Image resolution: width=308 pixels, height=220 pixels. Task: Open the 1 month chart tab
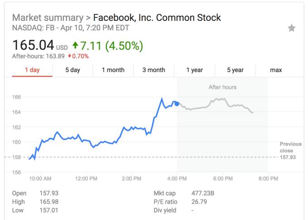click(113, 70)
